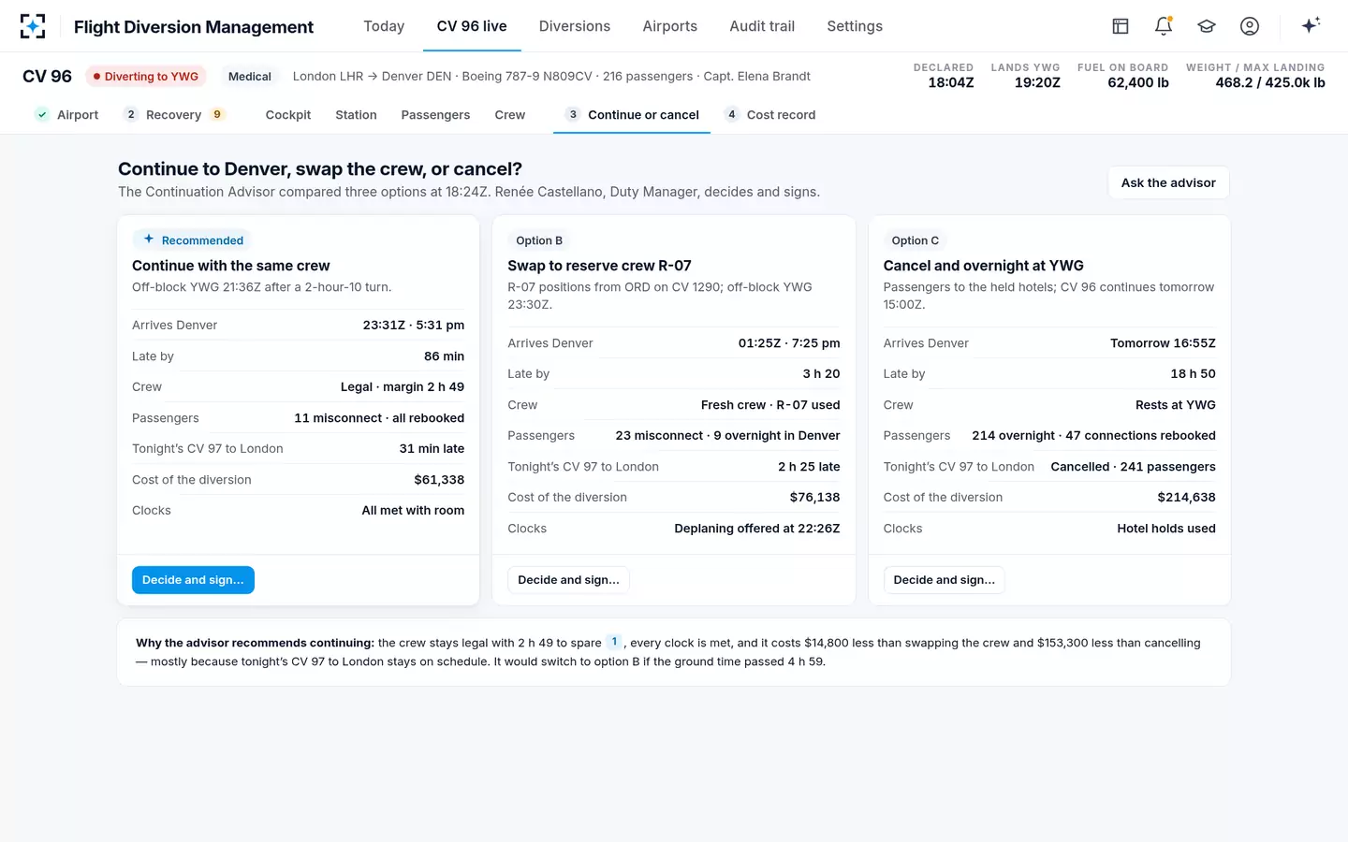
Task: Click the Recommended badge on first card
Action: coord(192,240)
